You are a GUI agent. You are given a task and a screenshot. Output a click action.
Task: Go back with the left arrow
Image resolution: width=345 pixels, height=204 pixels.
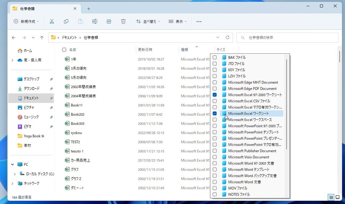[x=13, y=38]
